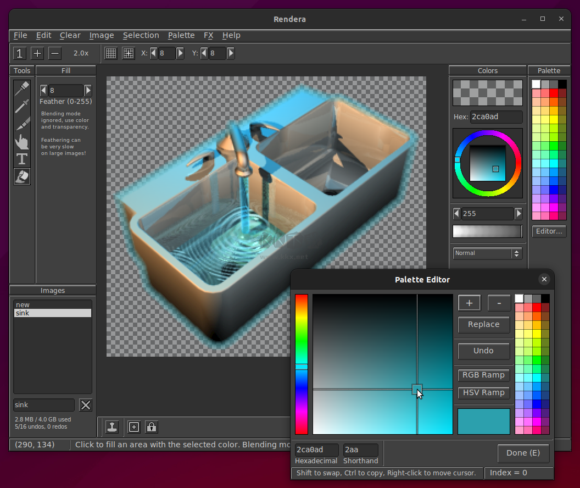Increase the Feather value with right arrow
This screenshot has width=580, height=488.
88,91
